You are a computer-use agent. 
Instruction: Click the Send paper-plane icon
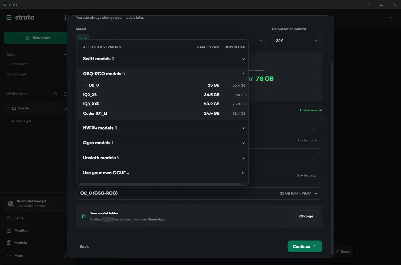(337, 252)
